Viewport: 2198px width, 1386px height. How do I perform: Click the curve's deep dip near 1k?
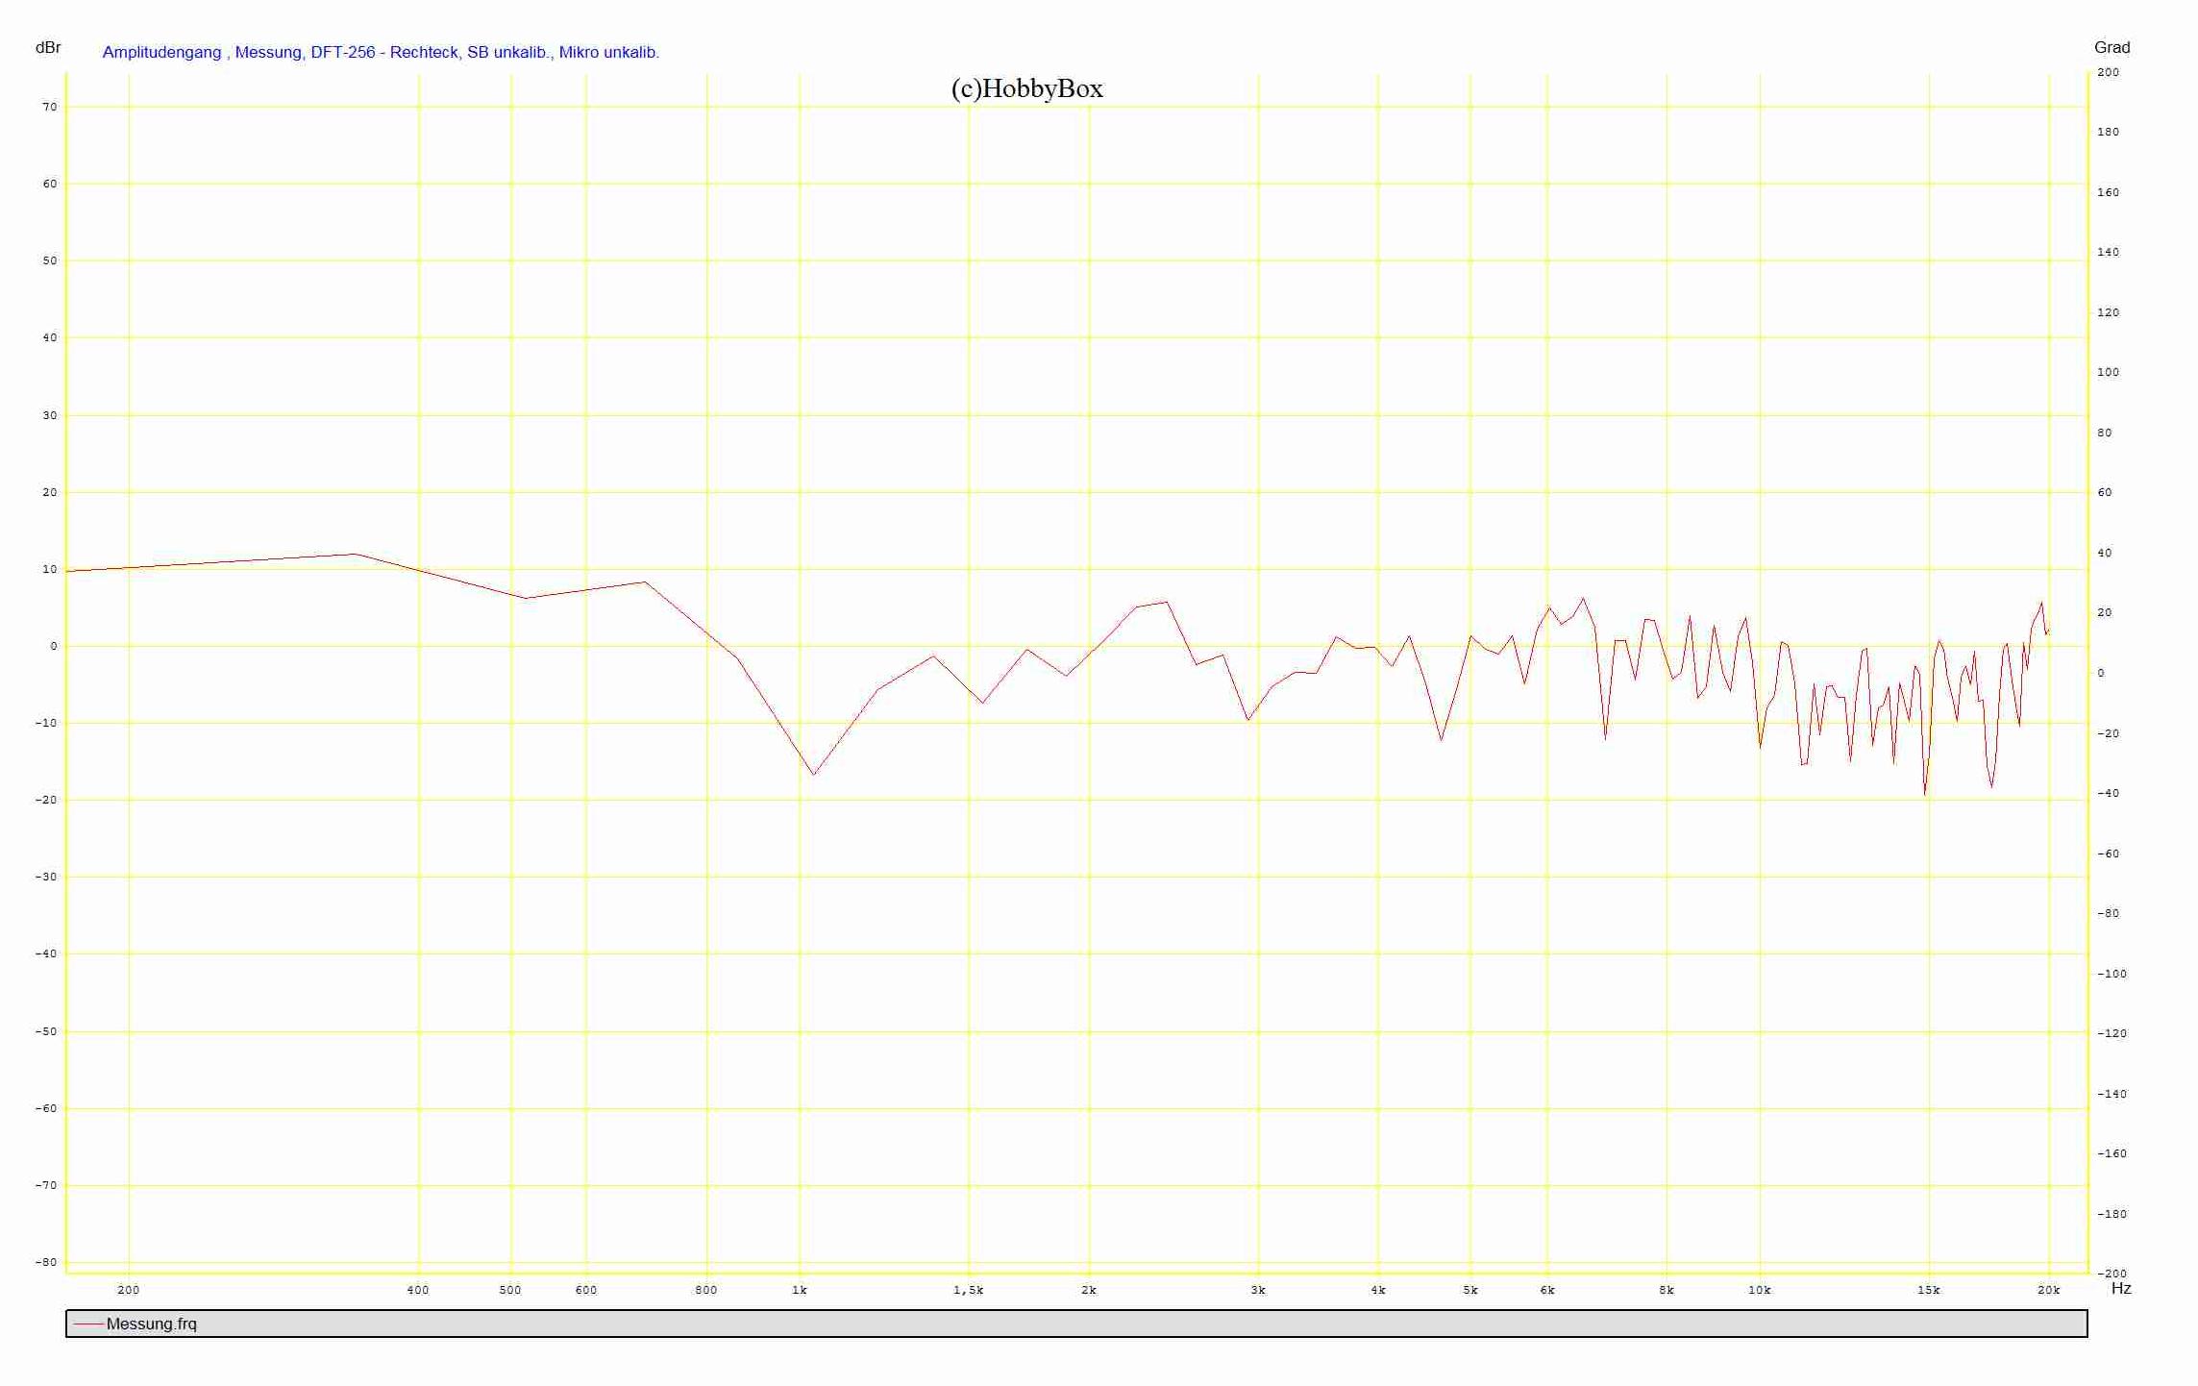click(x=814, y=774)
